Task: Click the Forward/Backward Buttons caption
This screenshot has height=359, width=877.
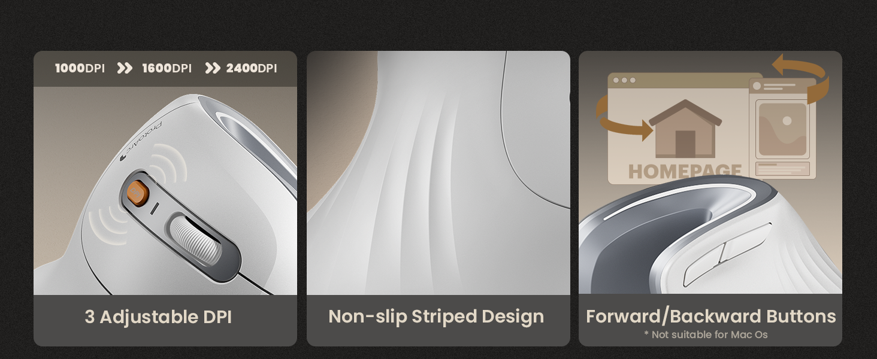Action: pos(710,316)
